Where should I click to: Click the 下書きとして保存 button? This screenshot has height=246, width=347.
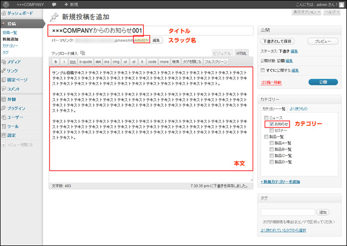275,41
